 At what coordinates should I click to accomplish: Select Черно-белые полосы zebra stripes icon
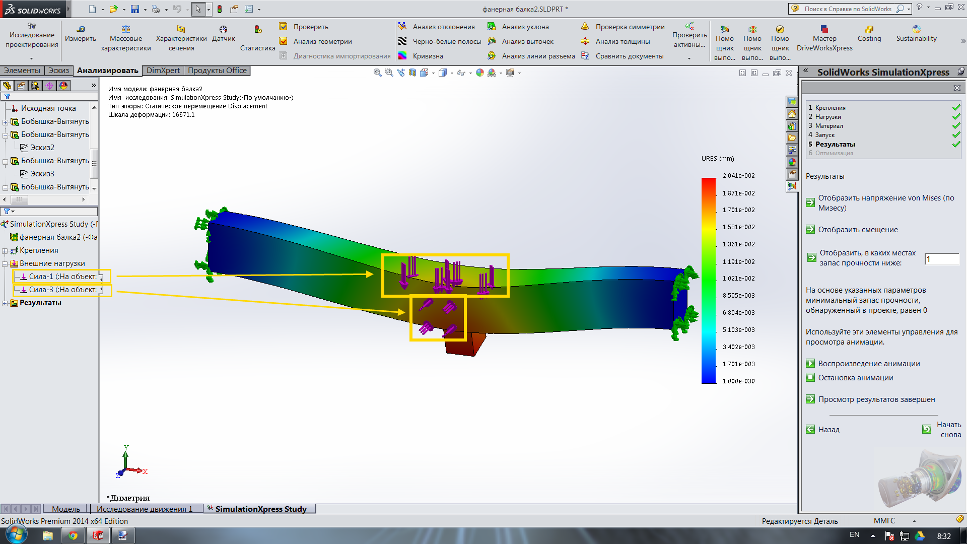pos(402,41)
